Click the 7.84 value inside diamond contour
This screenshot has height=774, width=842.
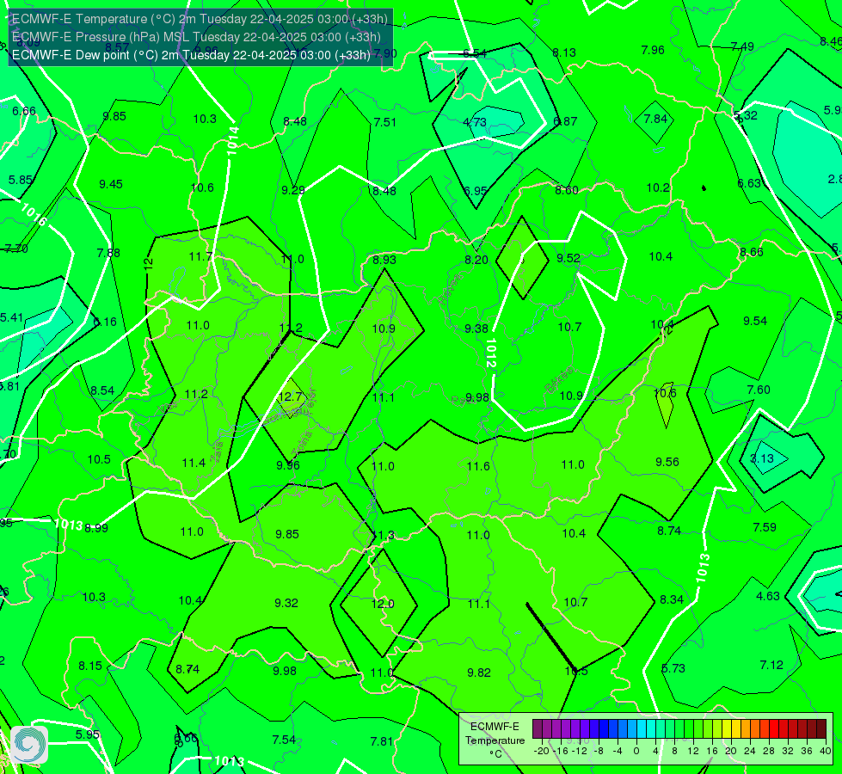655,119
